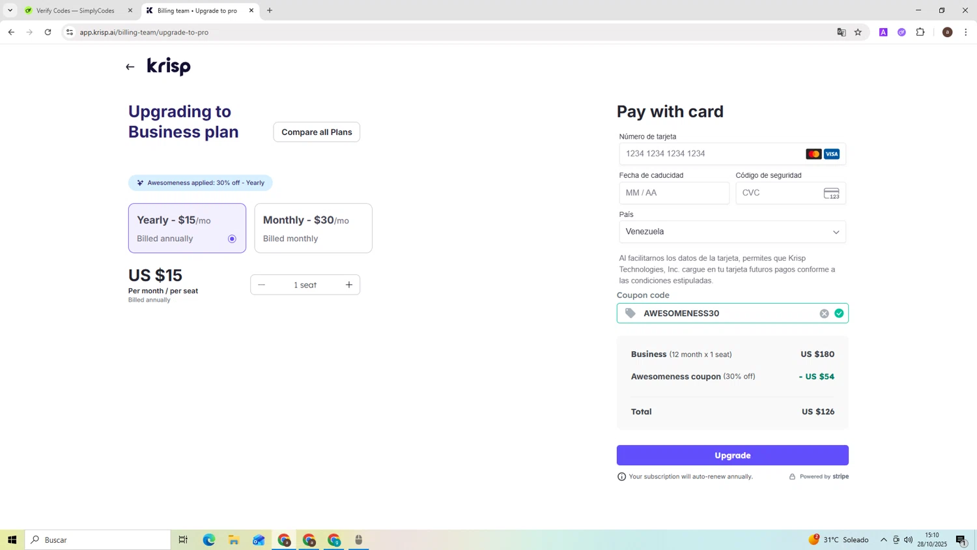The height and width of the screenshot is (550, 977).
Task: Click the taskbar clock showing 15:10
Action: (932, 540)
